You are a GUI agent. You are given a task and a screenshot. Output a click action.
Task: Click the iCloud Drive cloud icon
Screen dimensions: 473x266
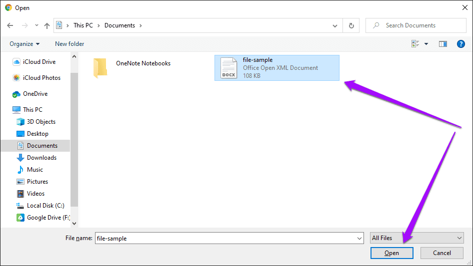pos(16,62)
